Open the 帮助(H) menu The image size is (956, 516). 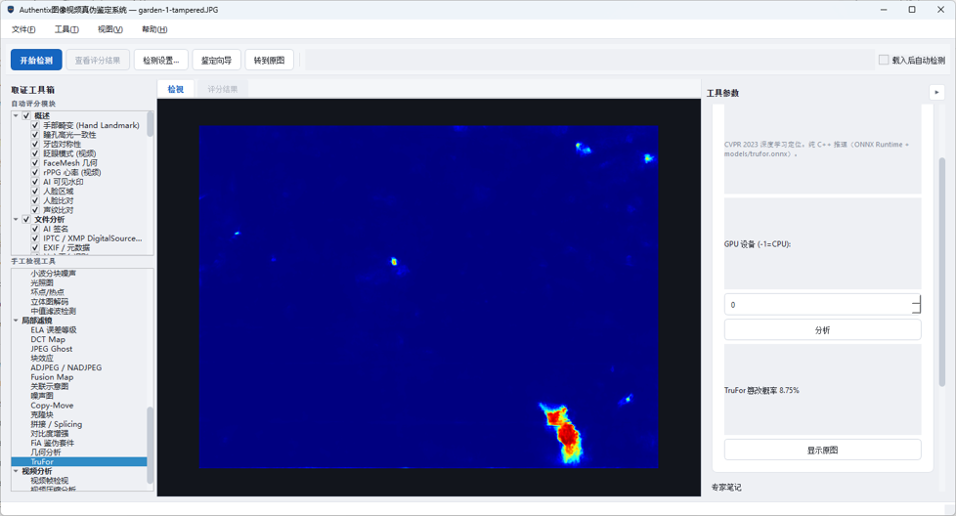tap(154, 29)
